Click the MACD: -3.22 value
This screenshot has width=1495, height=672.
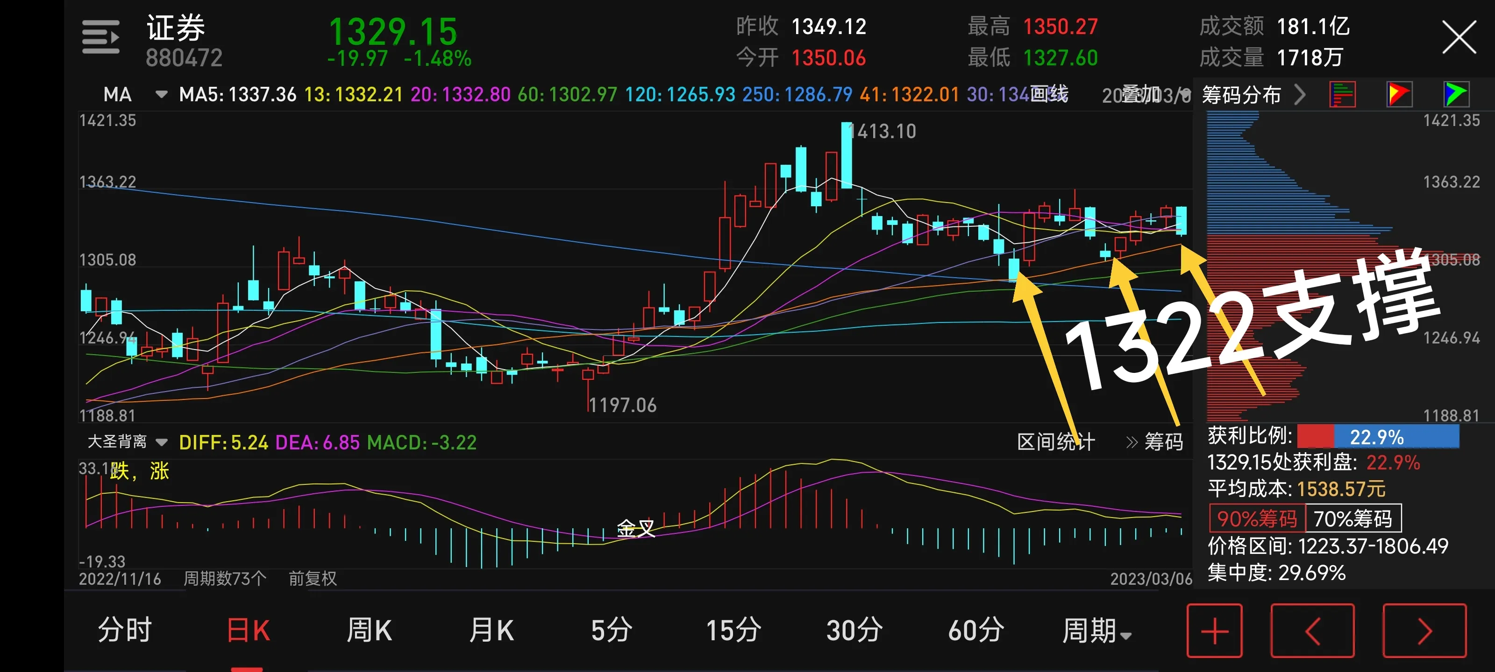point(422,443)
